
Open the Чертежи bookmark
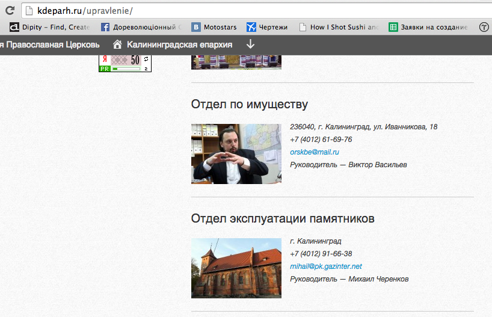click(x=268, y=27)
